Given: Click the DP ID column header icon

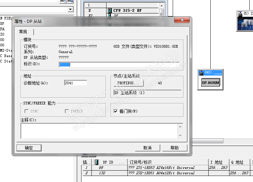Looking at the screenshot, I should click(x=97, y=162).
